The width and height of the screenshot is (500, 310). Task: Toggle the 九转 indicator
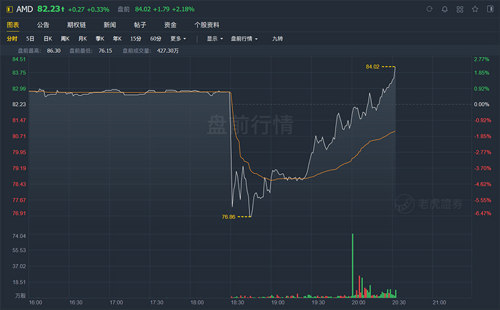pyautogui.click(x=277, y=39)
